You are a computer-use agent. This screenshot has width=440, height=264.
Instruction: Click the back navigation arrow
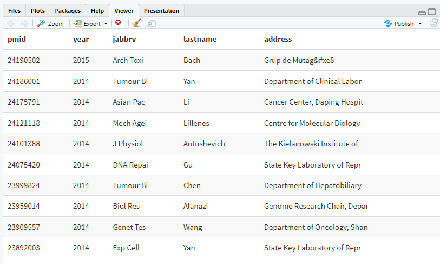tap(11, 23)
